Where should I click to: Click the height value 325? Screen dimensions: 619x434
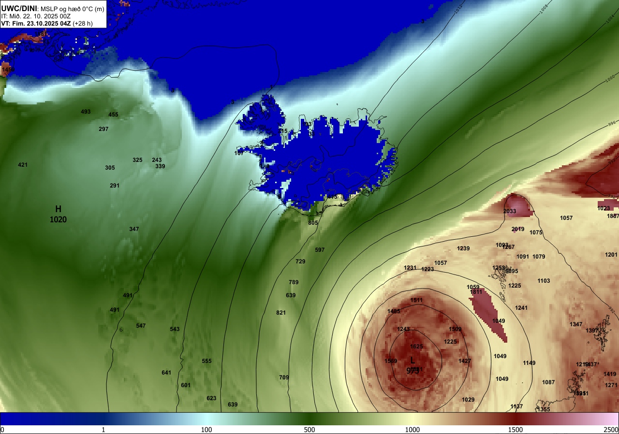click(137, 160)
